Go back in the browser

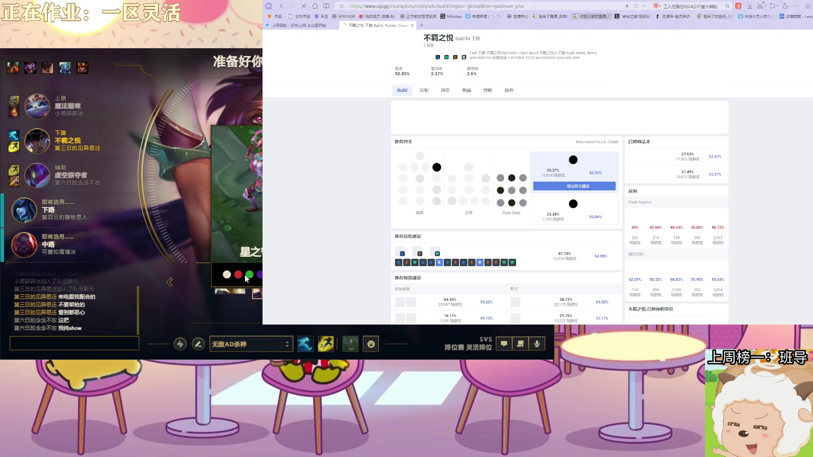pyautogui.click(x=281, y=6)
